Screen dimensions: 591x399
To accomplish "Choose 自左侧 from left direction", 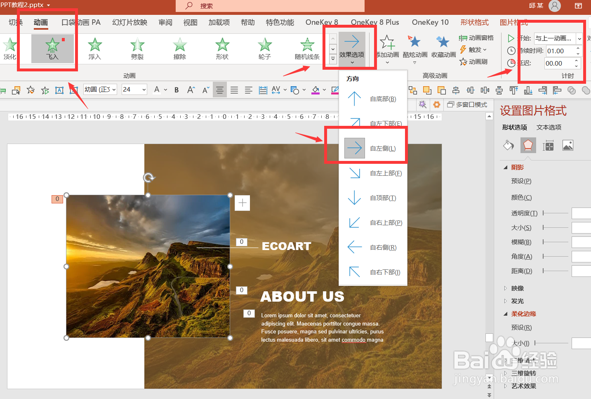I will [373, 148].
